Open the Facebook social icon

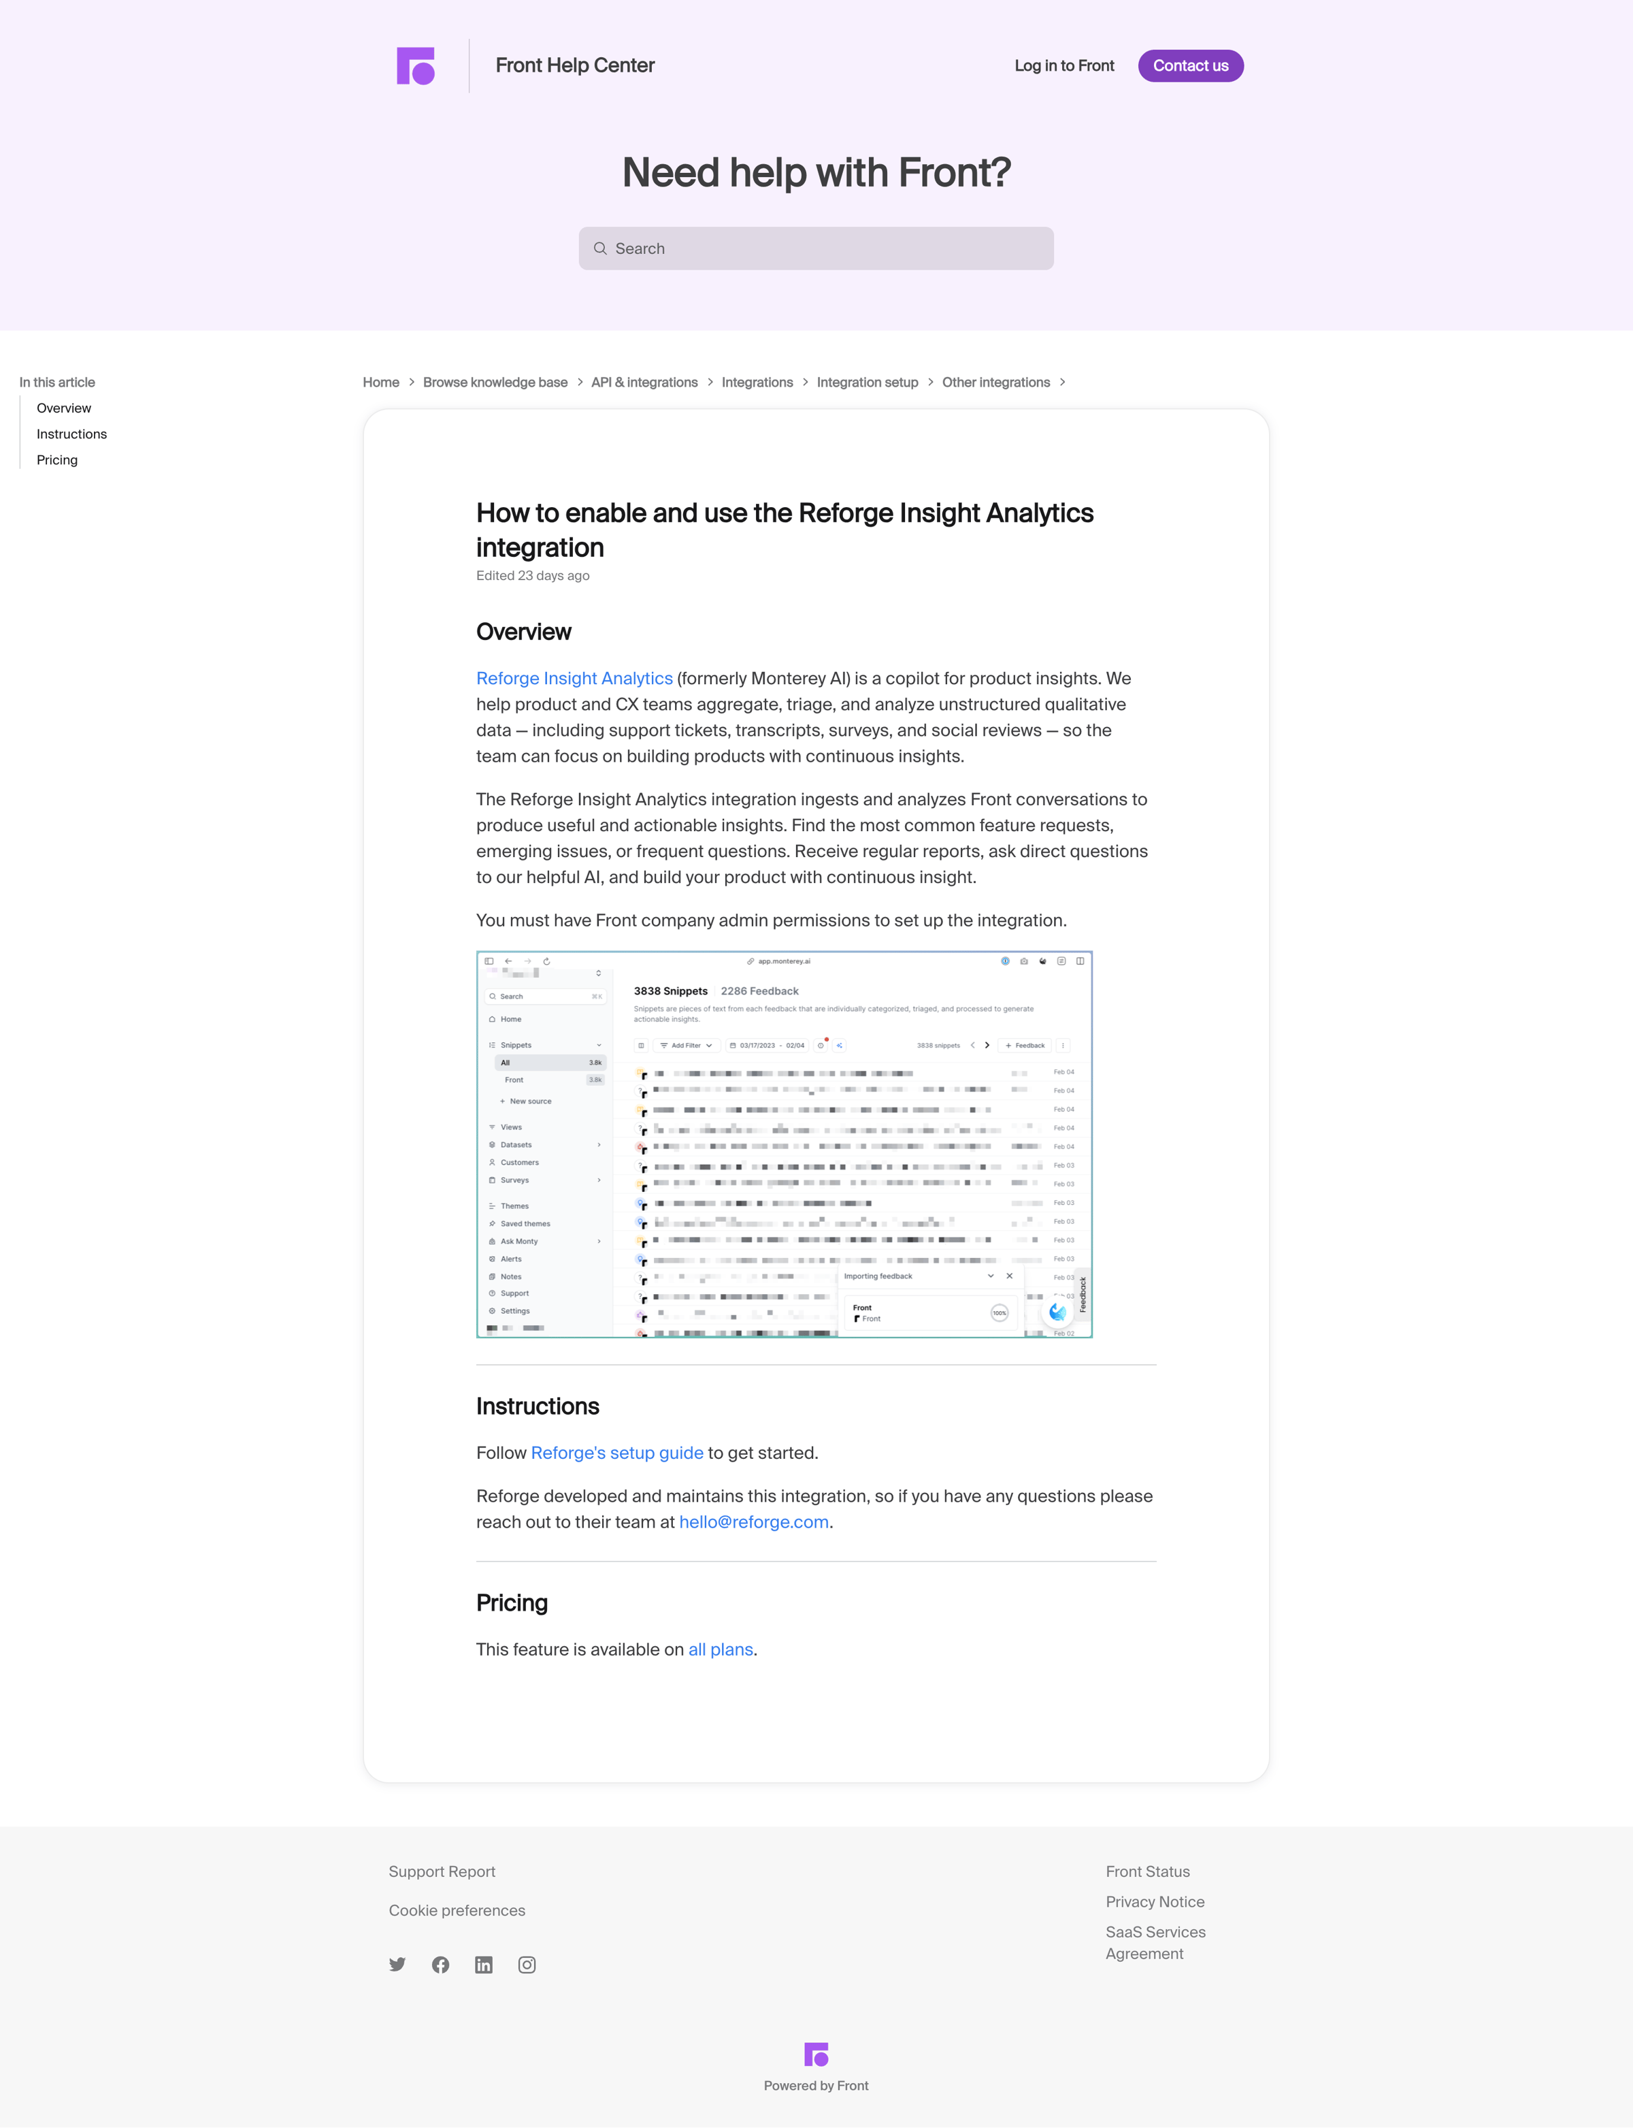tap(440, 1965)
